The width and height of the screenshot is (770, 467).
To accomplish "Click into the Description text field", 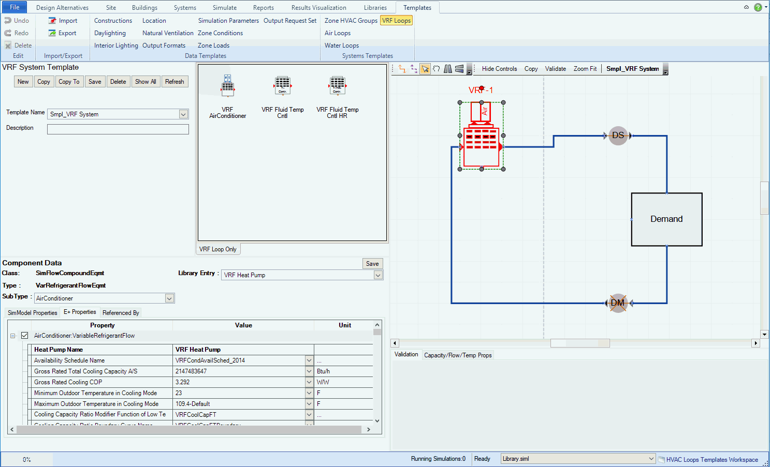I will coord(118,129).
